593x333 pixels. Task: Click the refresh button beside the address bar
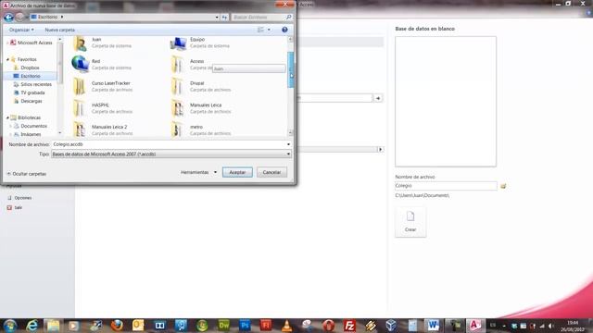(224, 18)
